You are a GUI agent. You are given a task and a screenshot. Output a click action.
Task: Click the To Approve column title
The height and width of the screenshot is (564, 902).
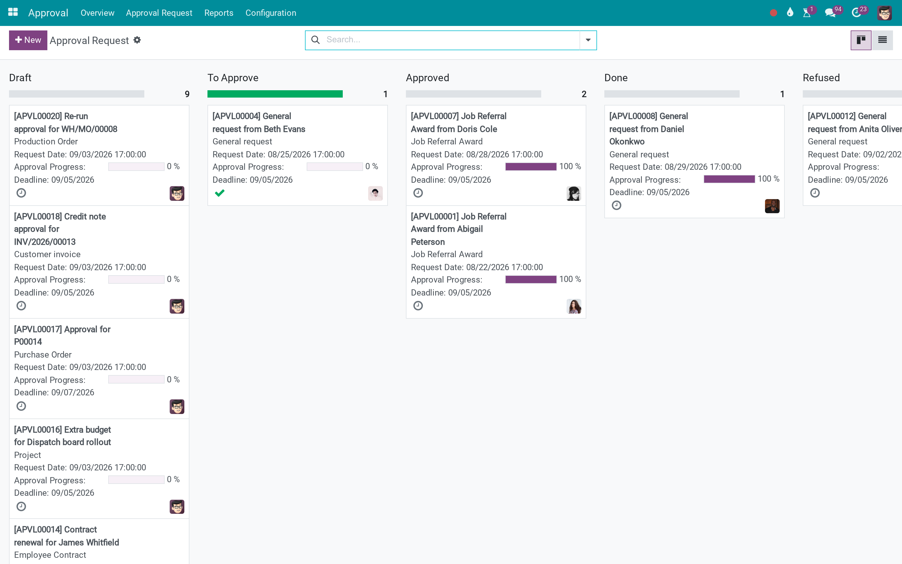[x=233, y=78]
